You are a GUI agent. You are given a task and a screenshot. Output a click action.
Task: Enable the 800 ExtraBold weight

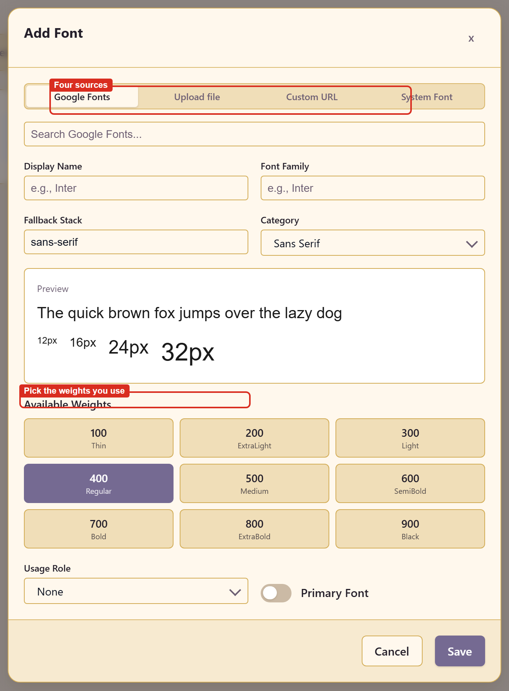tap(254, 529)
